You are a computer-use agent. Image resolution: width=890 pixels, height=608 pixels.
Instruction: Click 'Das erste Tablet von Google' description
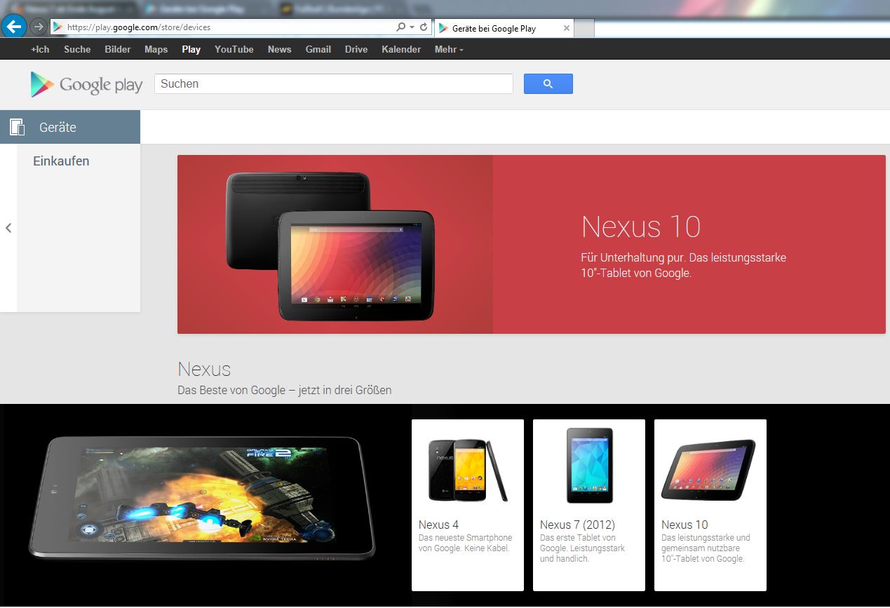(582, 548)
